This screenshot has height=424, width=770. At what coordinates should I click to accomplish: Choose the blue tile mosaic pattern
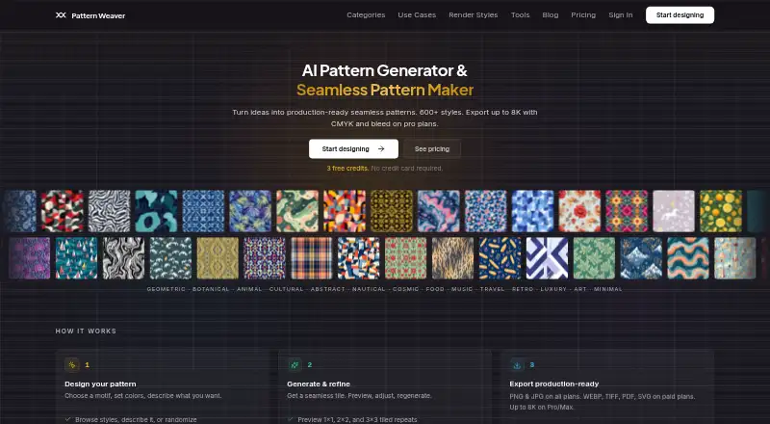(203, 211)
